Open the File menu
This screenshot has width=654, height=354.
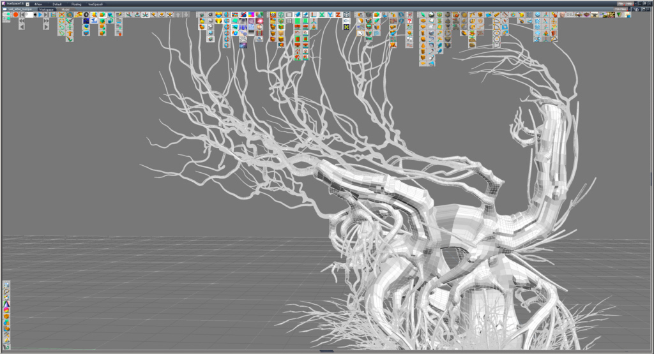(x=621, y=4)
